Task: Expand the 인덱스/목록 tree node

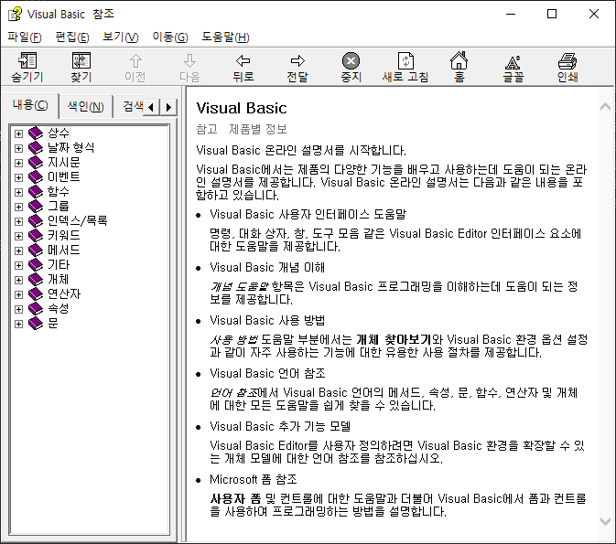Action: pos(18,222)
